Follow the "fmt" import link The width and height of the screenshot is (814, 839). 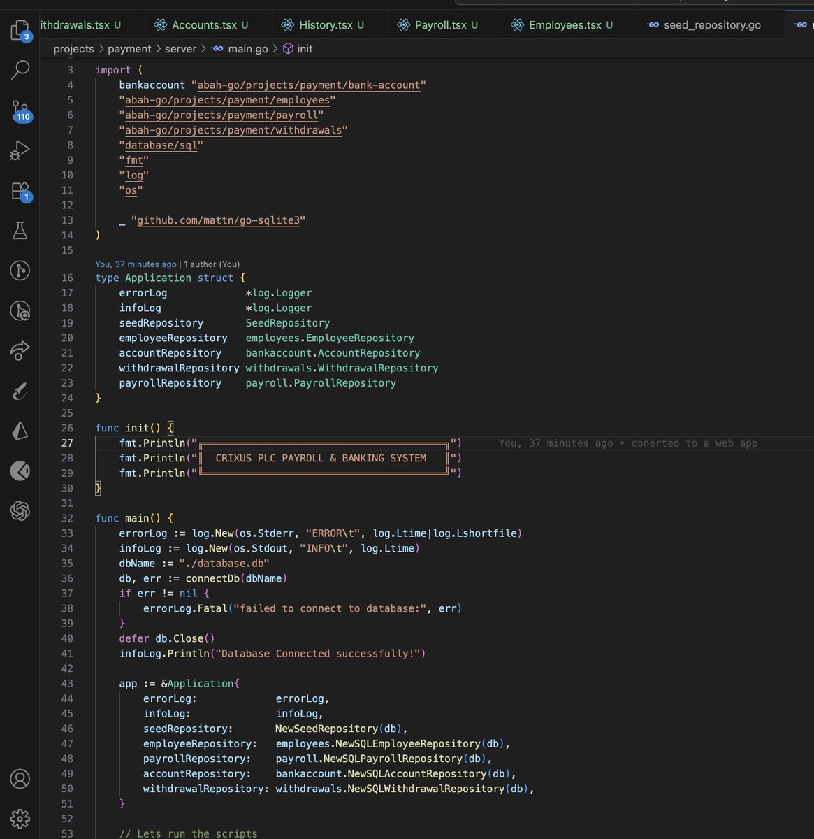133,160
